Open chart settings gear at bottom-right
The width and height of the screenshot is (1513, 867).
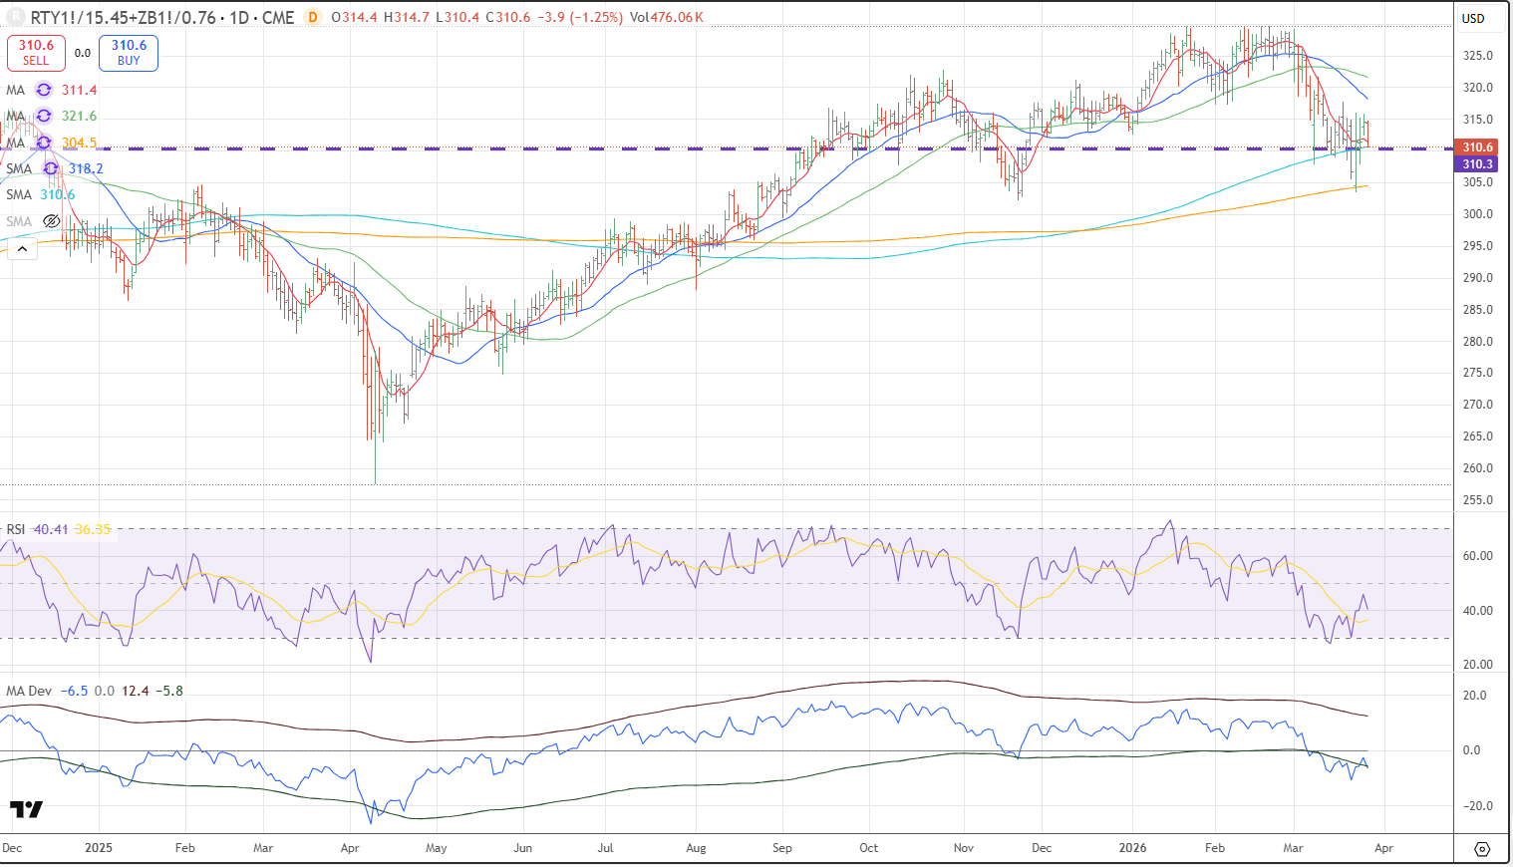[x=1482, y=849]
